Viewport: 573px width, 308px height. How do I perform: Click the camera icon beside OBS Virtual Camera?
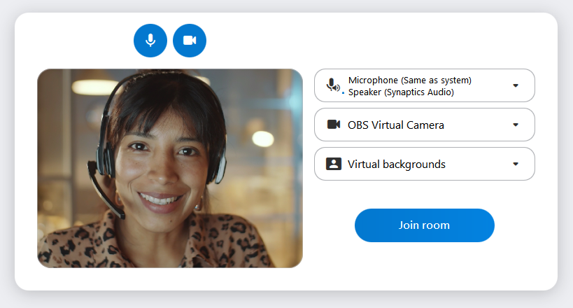pos(334,125)
